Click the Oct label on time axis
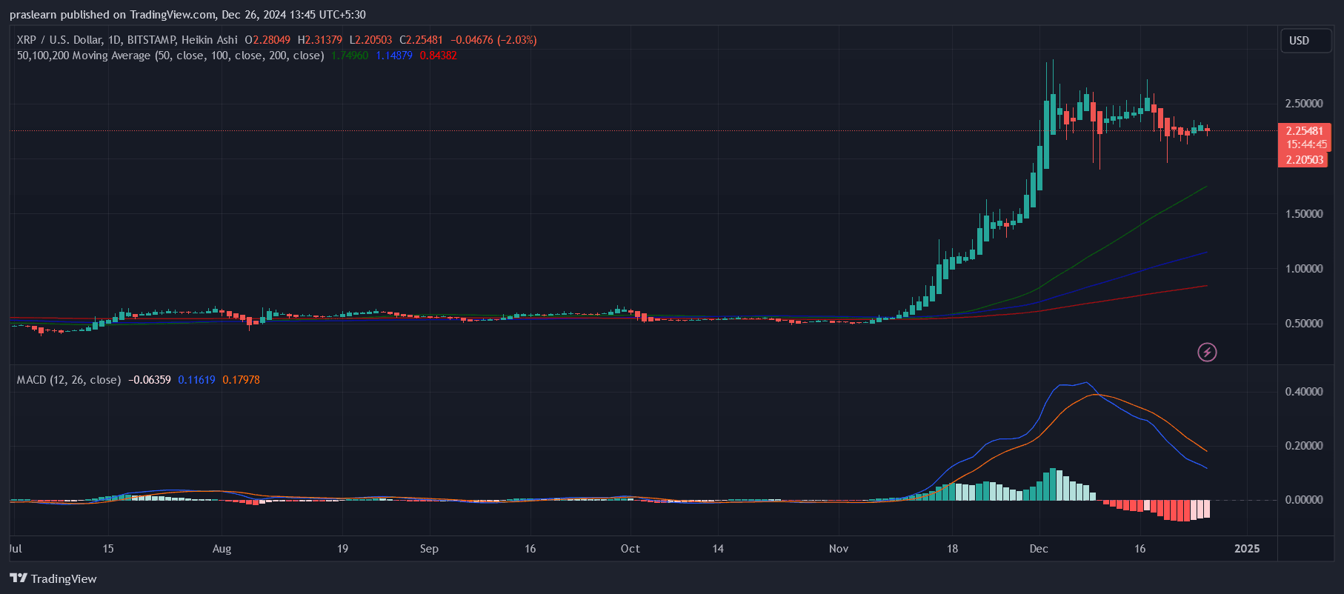The width and height of the screenshot is (1344, 594). [631, 549]
